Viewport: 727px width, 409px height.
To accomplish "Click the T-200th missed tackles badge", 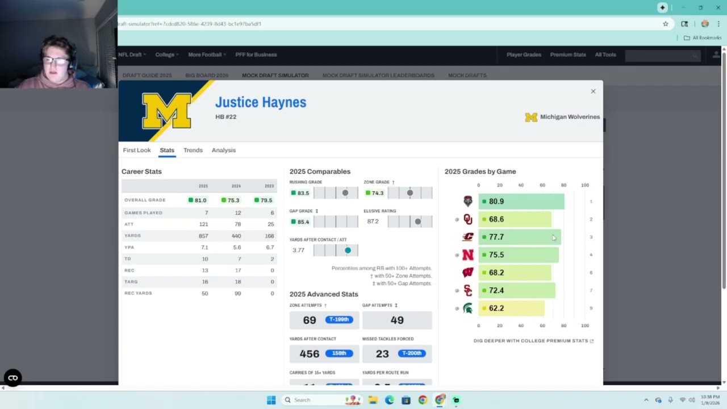I will (412, 353).
